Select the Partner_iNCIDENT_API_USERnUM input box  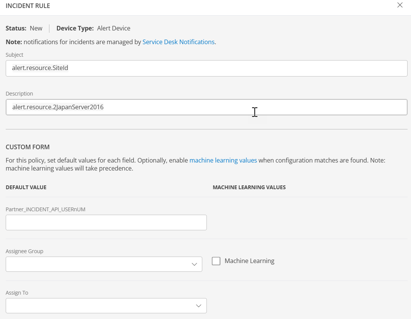pyautogui.click(x=106, y=223)
